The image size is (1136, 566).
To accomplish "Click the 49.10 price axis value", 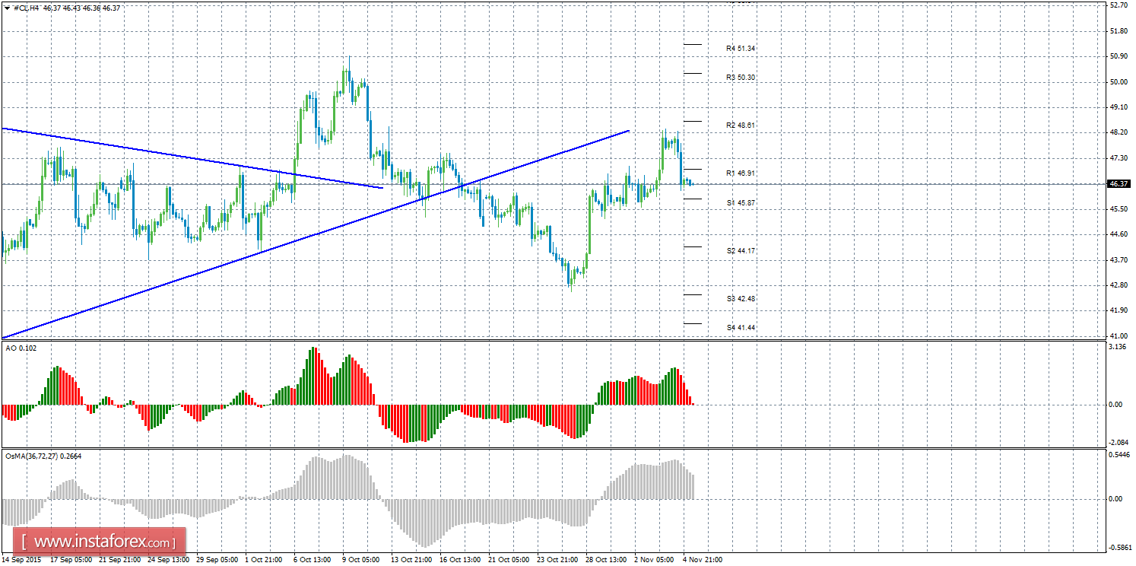I will click(x=1118, y=107).
